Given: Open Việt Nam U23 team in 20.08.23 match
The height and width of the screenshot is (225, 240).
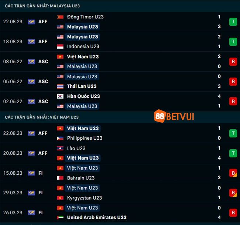Looking at the screenshot, I should click(83, 158).
